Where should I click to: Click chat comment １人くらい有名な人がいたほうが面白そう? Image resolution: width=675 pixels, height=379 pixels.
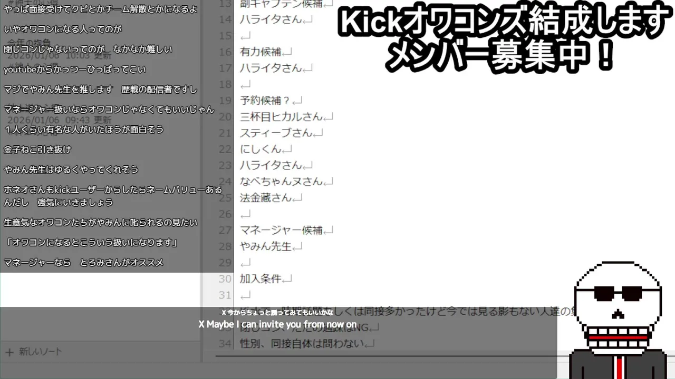tap(84, 129)
